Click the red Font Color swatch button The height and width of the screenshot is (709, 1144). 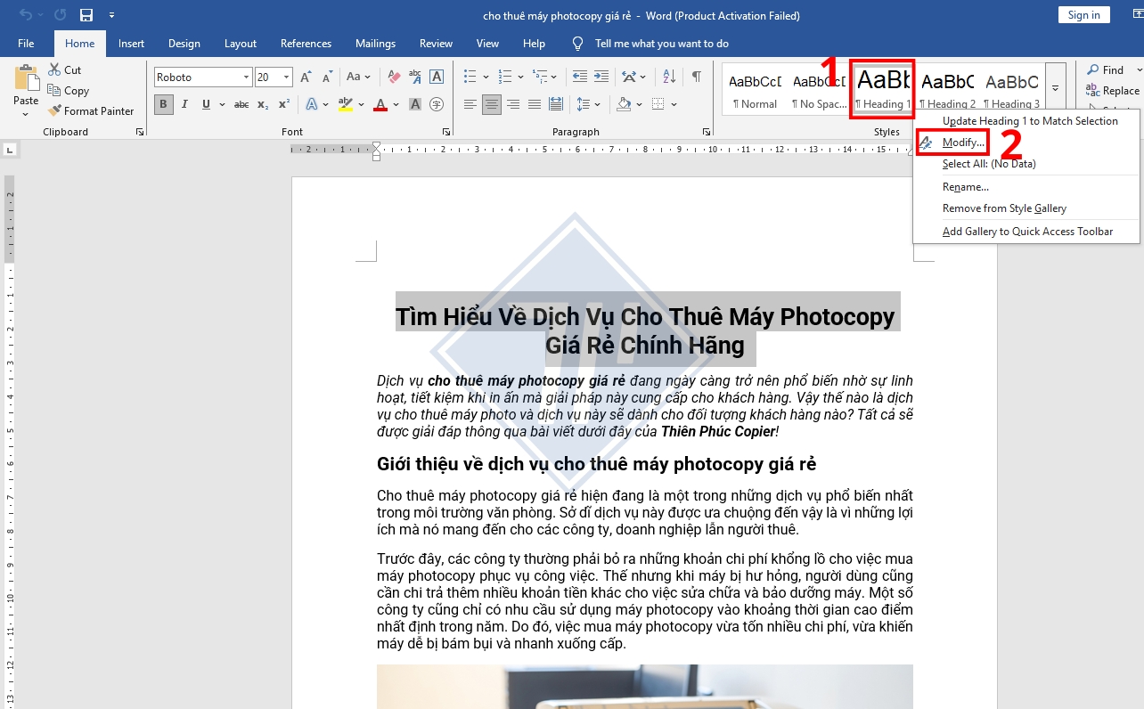tap(380, 105)
